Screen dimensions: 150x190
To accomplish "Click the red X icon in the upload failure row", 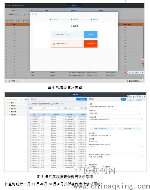I will tap(54, 44).
